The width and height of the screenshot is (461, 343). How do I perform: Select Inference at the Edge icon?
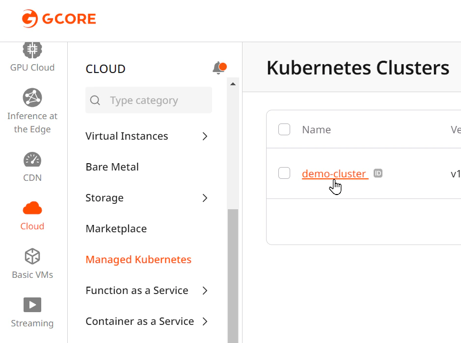click(32, 98)
